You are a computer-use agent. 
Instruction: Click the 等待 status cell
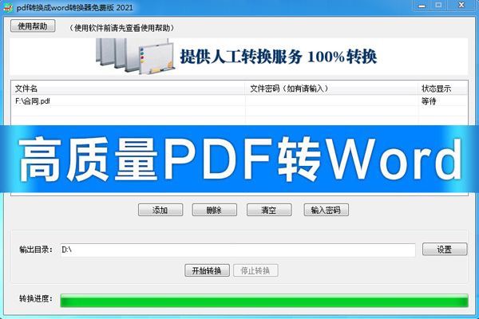pos(442,101)
